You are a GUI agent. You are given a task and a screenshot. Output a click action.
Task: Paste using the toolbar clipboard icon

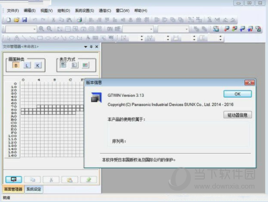pyautogui.click(x=69, y=20)
